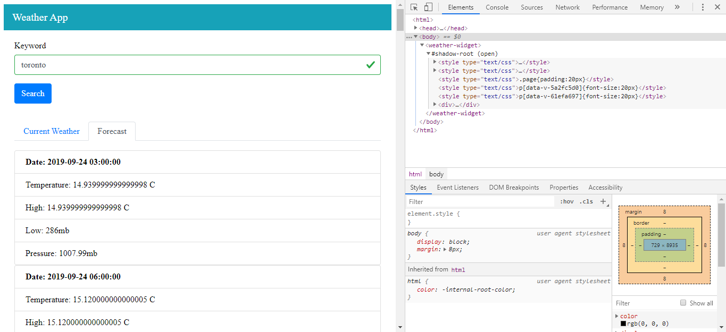Open the Performance tab
Screen dimensions: 726x332
point(610,7)
